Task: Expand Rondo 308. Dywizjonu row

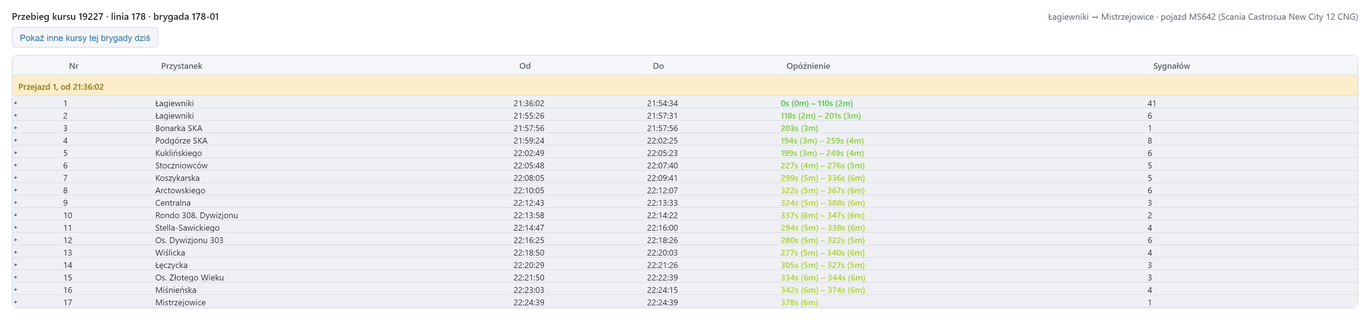Action: pyautogui.click(x=16, y=215)
